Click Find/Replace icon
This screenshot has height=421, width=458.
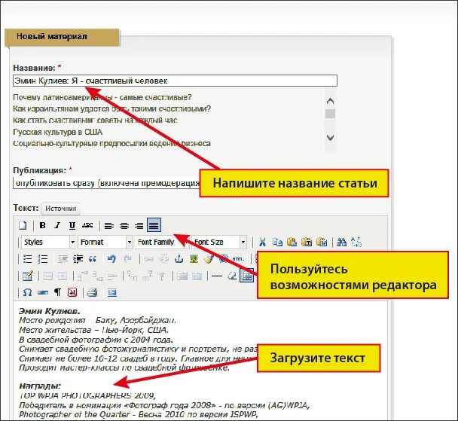coord(356,242)
